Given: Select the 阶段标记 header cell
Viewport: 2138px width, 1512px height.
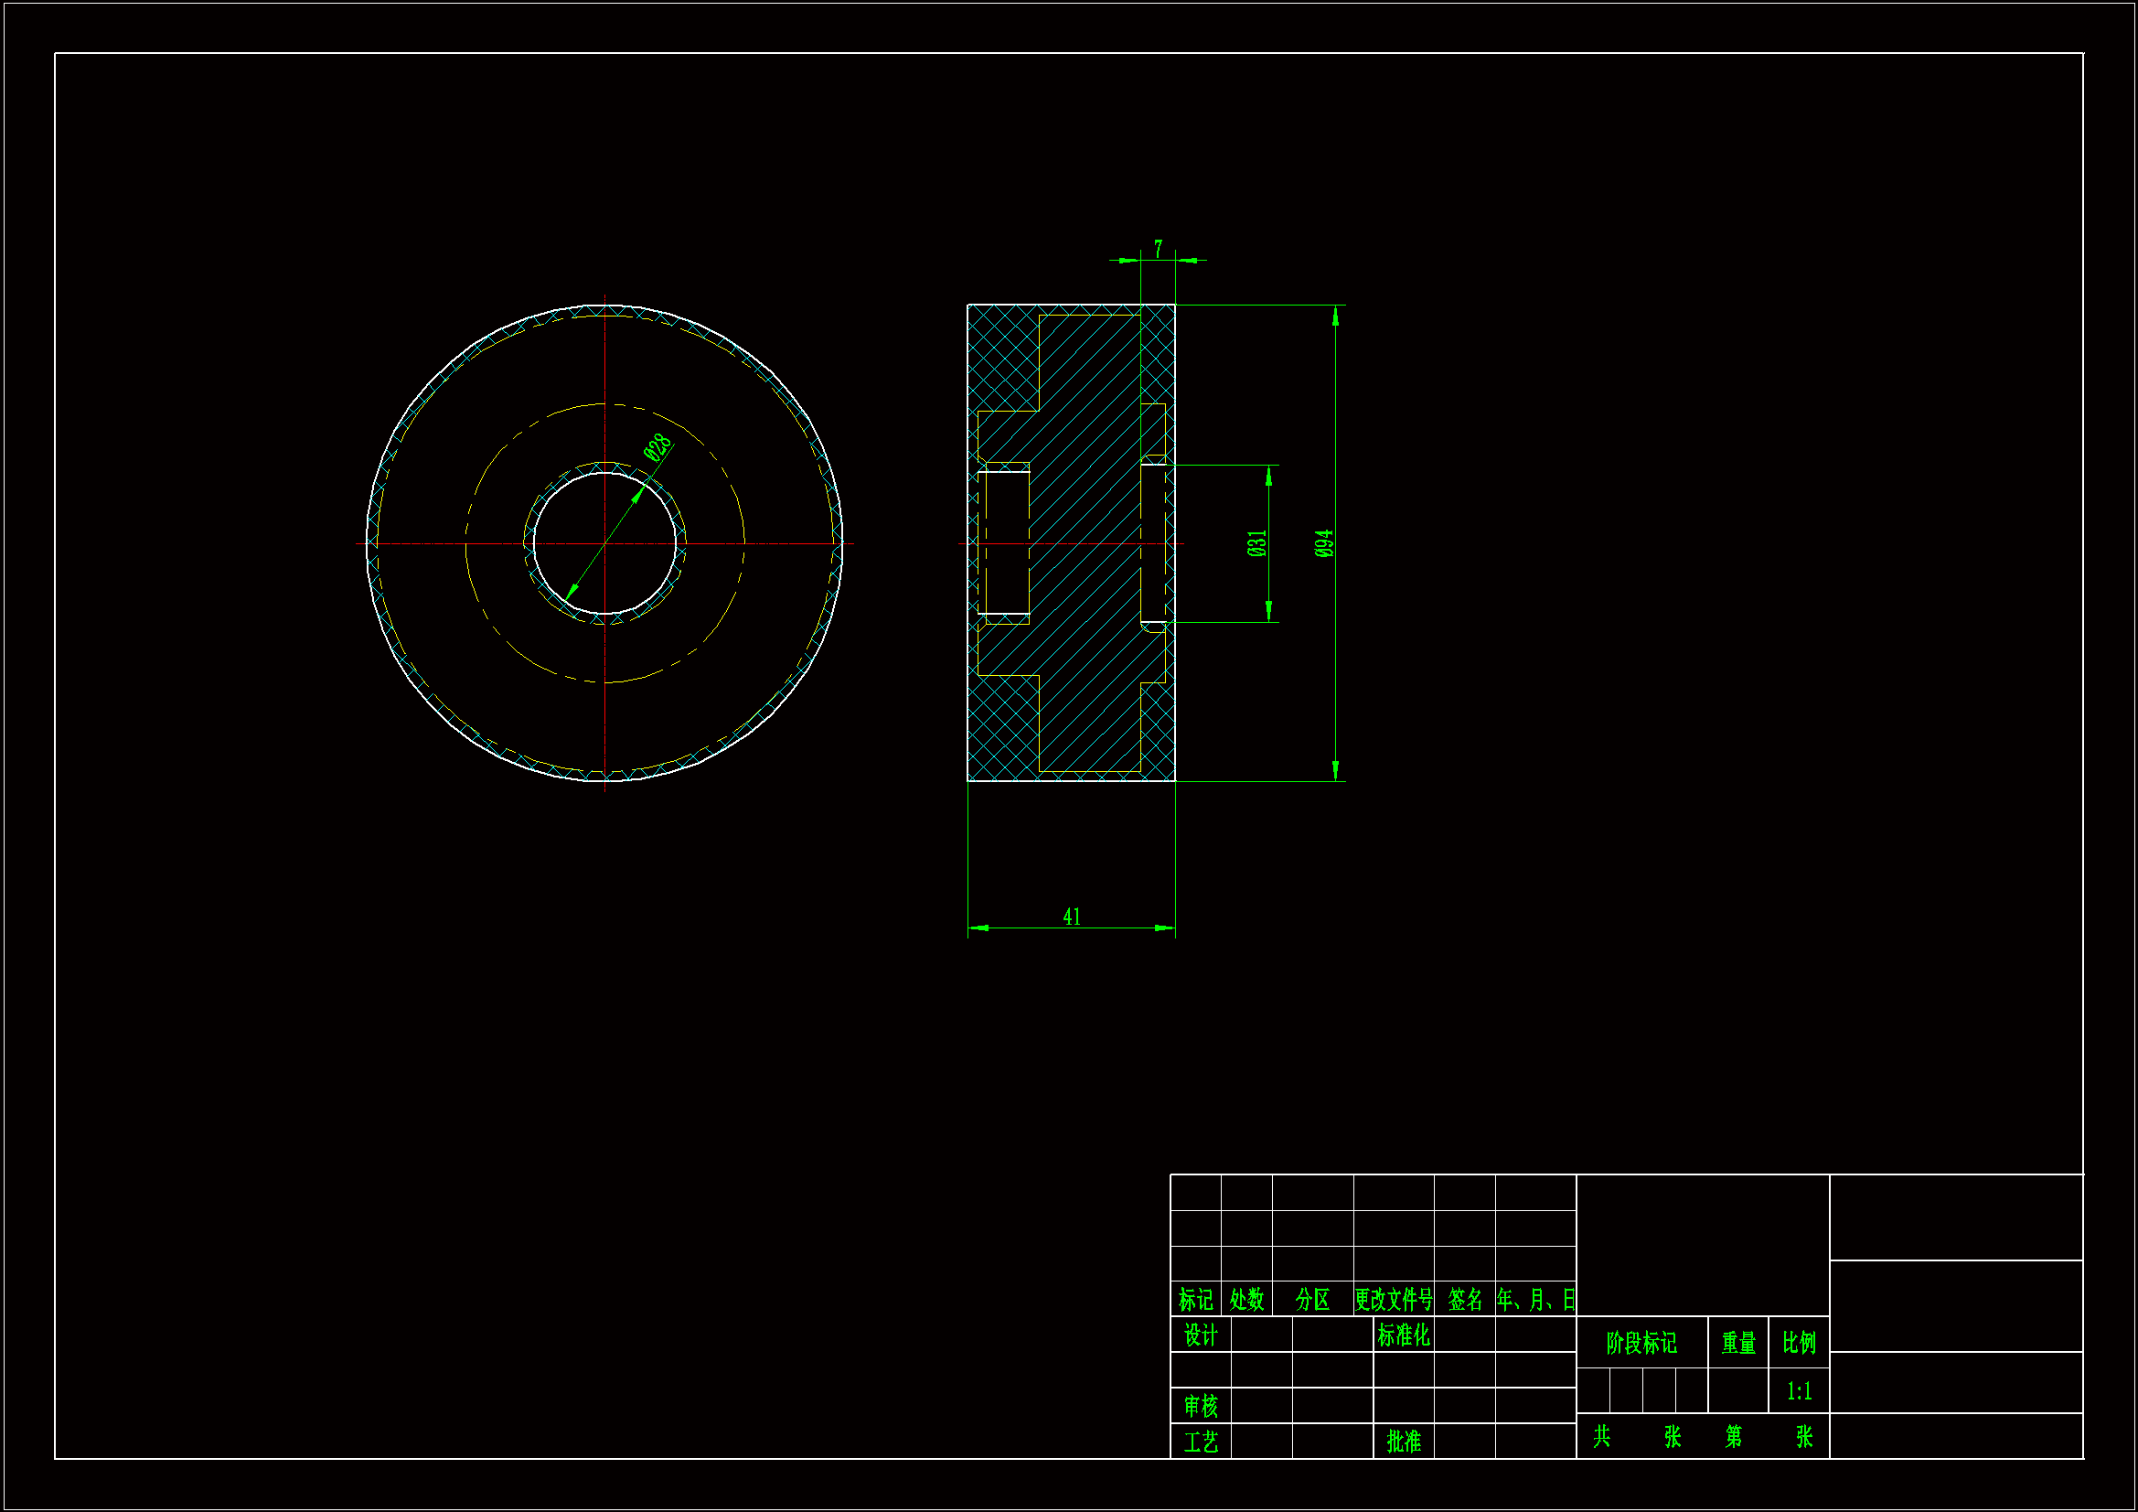Looking at the screenshot, I should (1641, 1343).
